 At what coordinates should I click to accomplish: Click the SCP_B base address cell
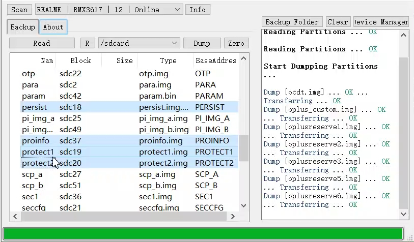tap(206, 186)
